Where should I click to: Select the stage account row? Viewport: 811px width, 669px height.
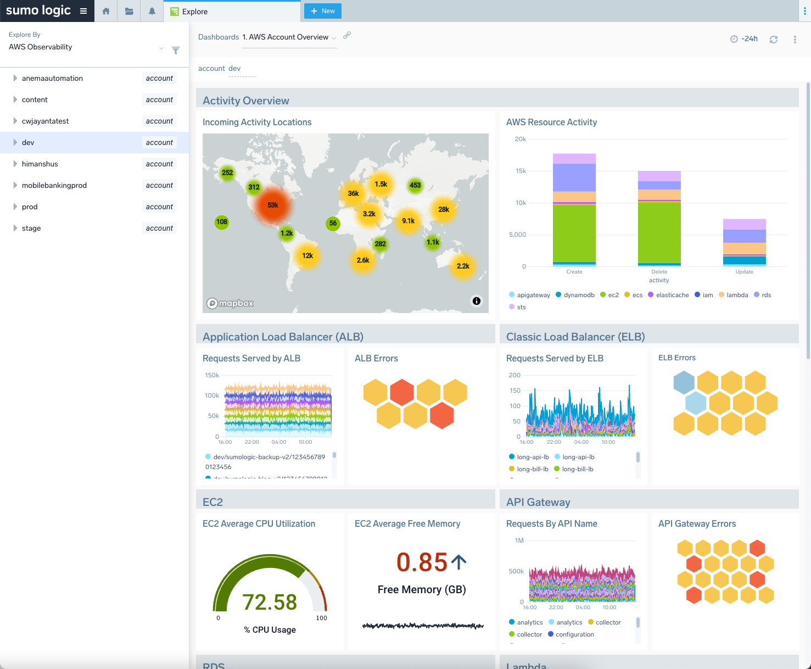pyautogui.click(x=94, y=228)
